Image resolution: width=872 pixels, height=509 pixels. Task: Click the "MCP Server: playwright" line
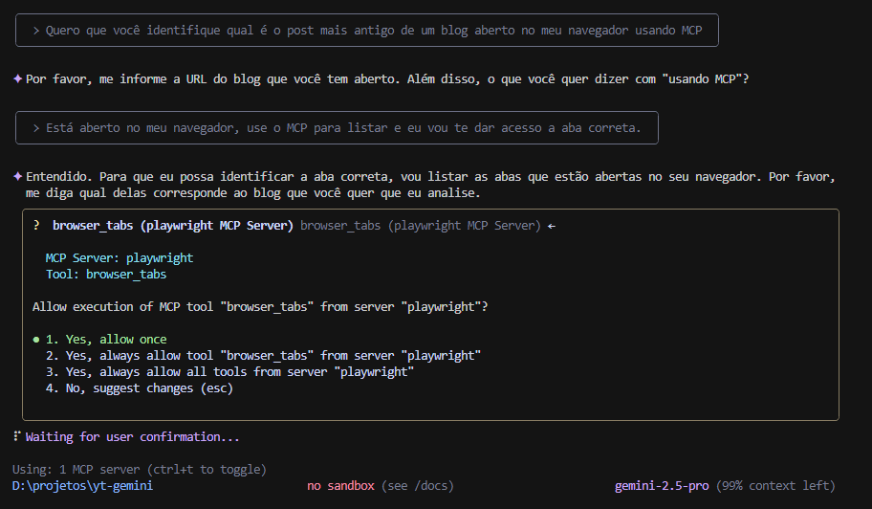[120, 258]
